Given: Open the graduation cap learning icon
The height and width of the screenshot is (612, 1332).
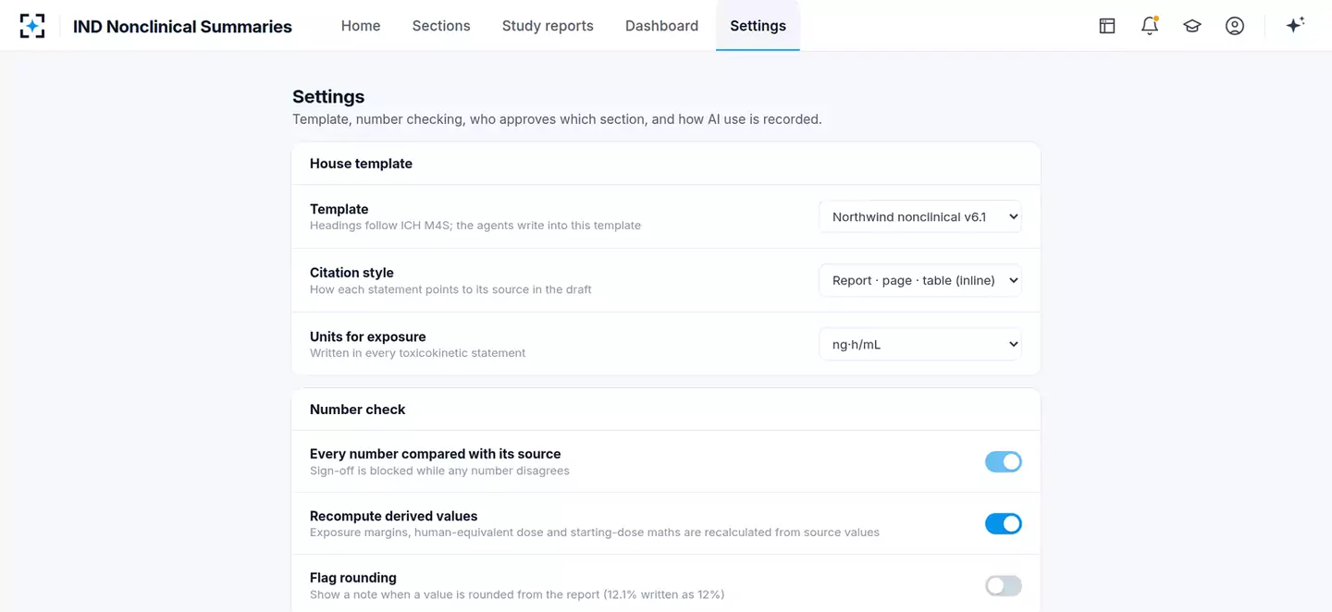Looking at the screenshot, I should click(1192, 26).
